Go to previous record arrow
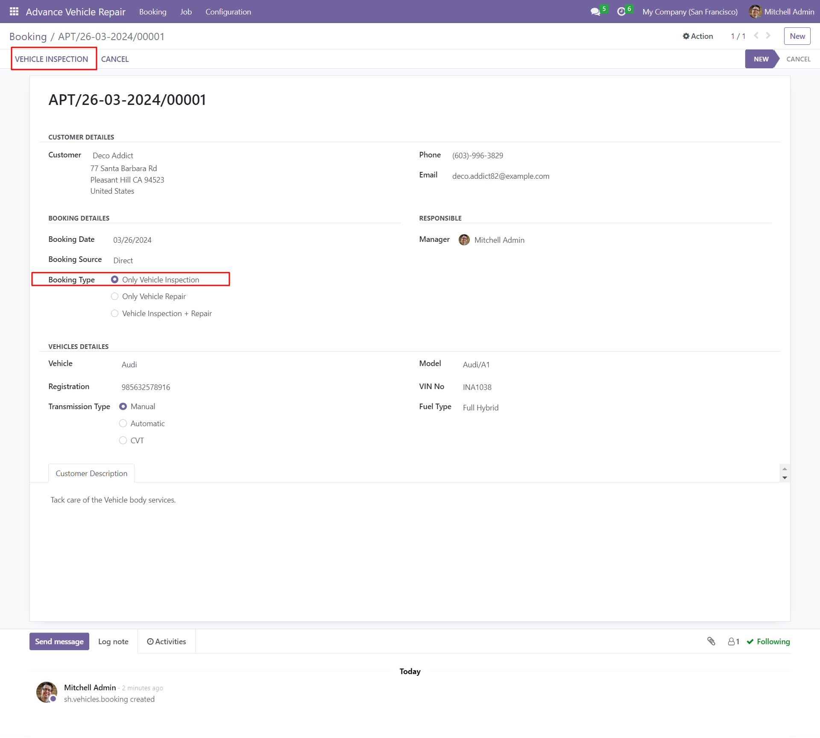Screen dimensions: 820x738 coord(756,36)
